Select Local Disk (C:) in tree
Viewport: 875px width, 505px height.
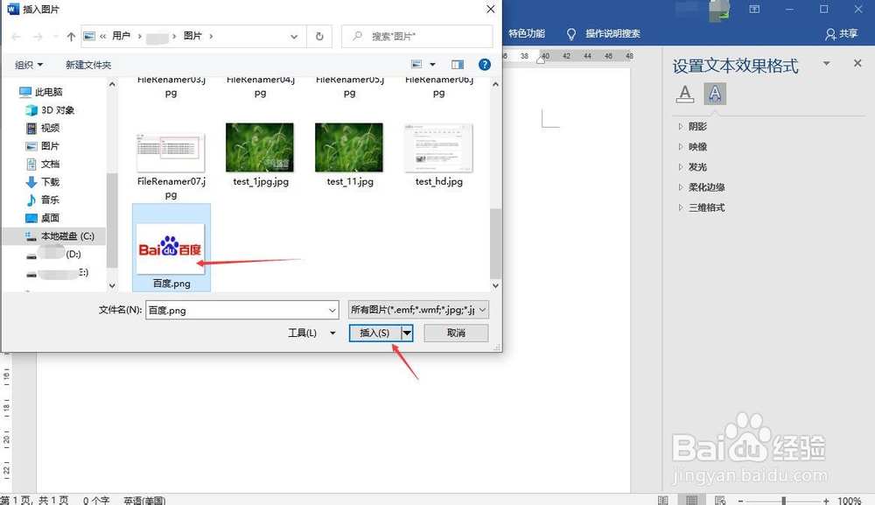click(x=59, y=236)
